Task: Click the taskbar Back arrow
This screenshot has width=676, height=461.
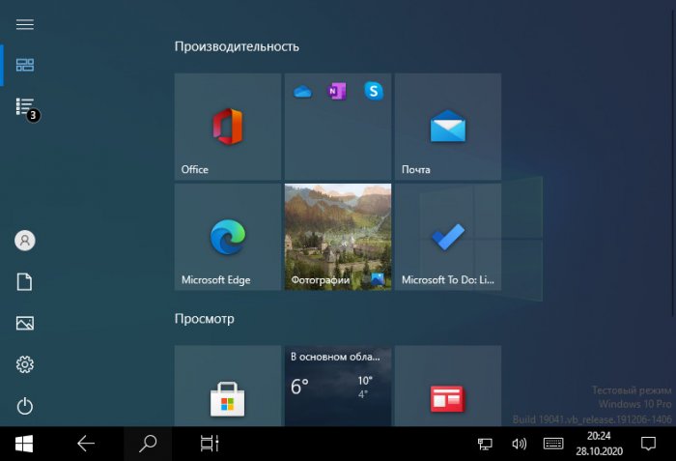Action: 86,444
